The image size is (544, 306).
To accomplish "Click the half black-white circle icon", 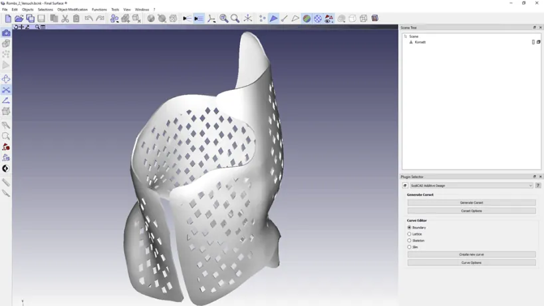I will point(6,168).
